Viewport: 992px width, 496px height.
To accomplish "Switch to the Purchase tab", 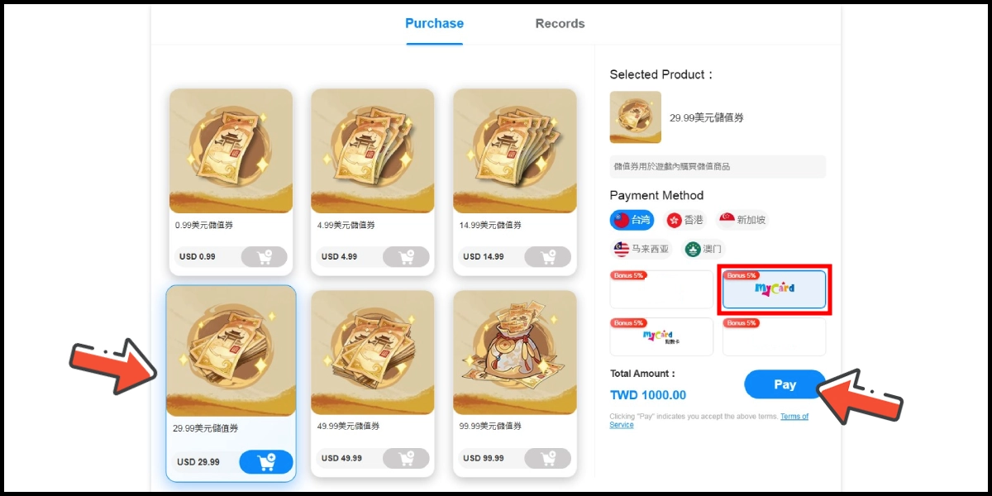I will coord(434,23).
